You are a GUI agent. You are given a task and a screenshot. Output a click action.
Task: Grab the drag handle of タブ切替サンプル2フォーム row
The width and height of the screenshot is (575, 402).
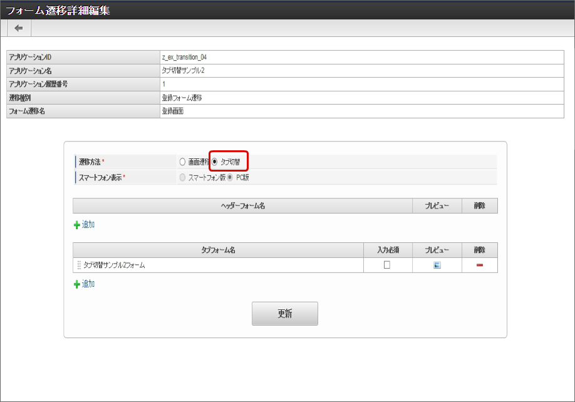[79, 265]
